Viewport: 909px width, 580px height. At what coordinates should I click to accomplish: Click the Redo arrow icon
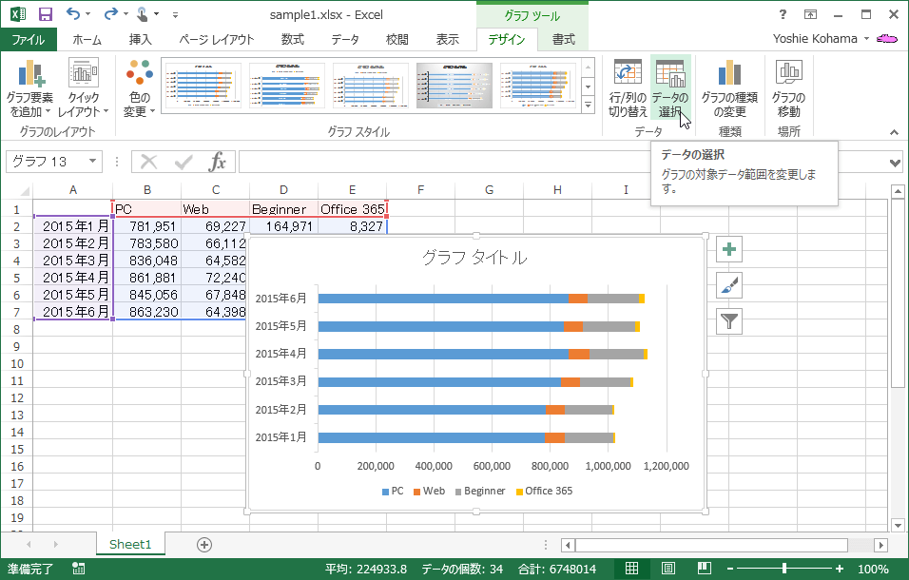110,13
